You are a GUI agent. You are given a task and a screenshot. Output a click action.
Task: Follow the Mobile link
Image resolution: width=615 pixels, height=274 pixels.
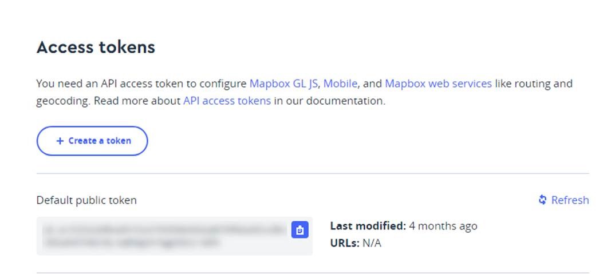pyautogui.click(x=341, y=84)
